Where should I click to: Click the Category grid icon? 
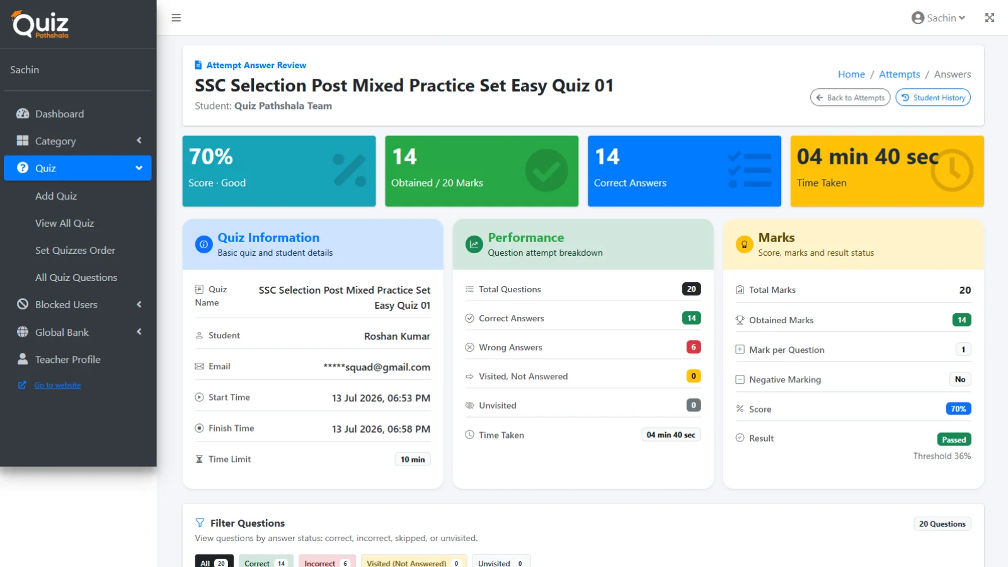point(23,140)
